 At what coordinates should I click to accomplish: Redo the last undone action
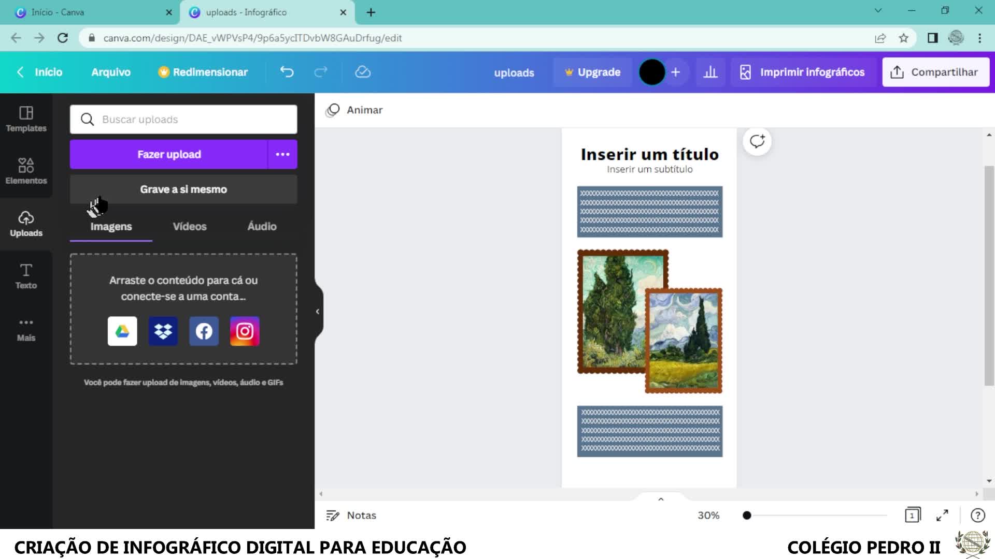(321, 72)
